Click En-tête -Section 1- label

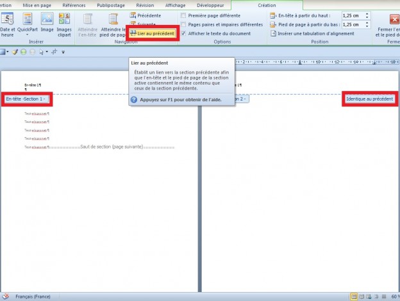[26, 99]
